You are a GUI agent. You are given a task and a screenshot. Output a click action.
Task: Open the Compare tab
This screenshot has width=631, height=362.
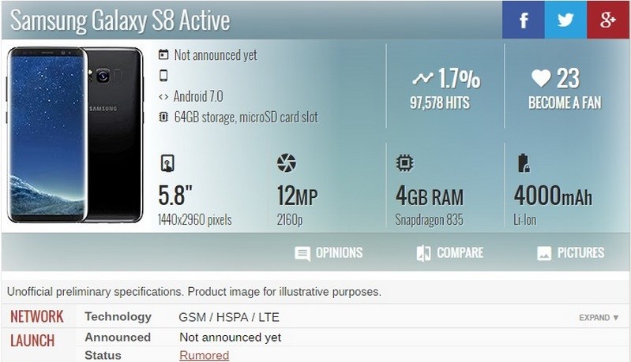pyautogui.click(x=460, y=253)
